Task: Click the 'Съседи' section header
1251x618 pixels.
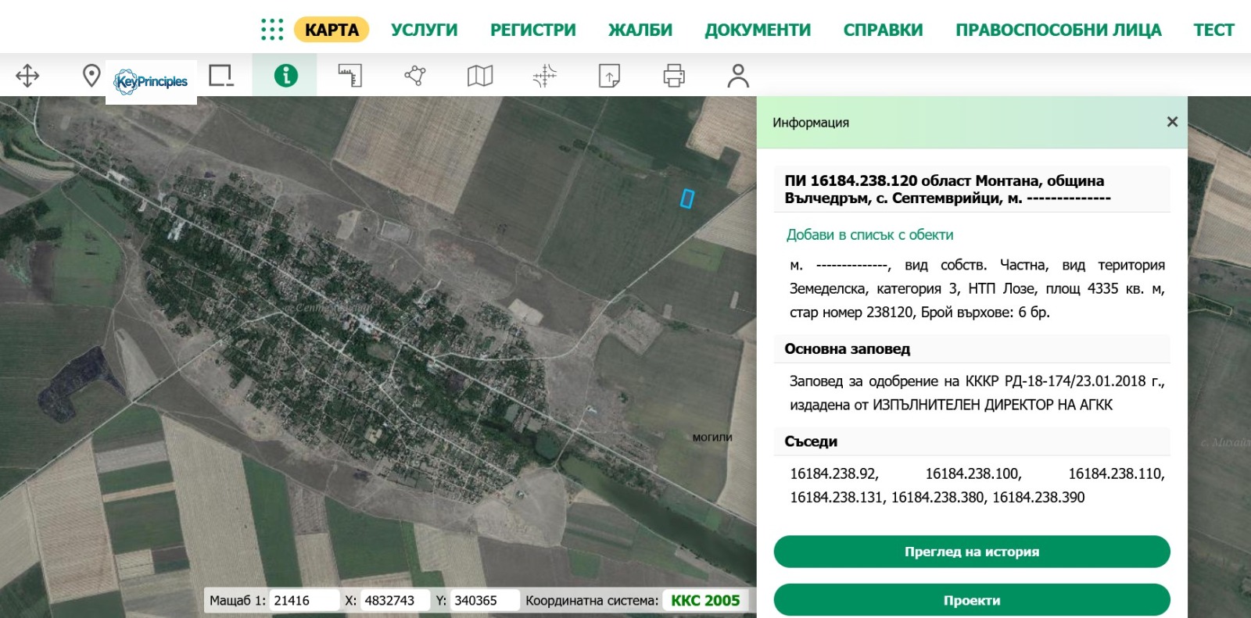Action: pos(972,441)
